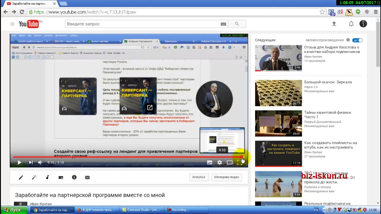Click channel name Иван Кунпан under title
Viewport: 381px width, 214px height.
(41, 204)
